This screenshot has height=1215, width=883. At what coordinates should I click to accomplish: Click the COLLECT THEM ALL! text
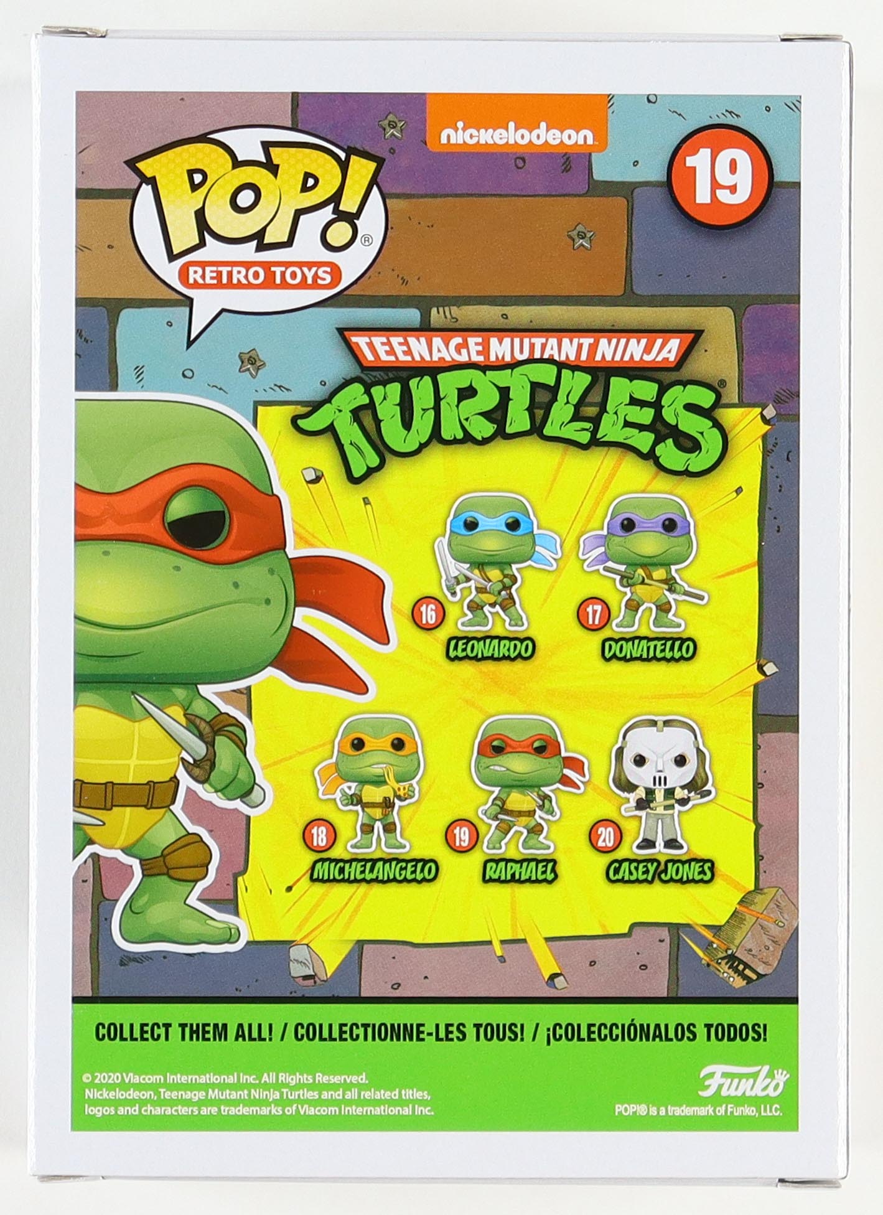(184, 1033)
